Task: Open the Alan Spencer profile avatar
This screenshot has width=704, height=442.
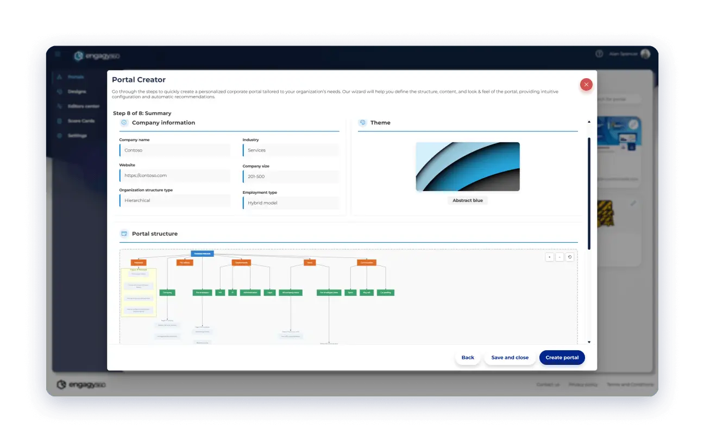Action: pyautogui.click(x=645, y=54)
